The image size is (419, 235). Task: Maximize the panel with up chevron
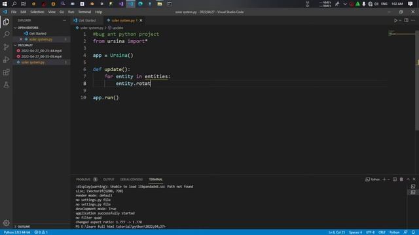408,180
